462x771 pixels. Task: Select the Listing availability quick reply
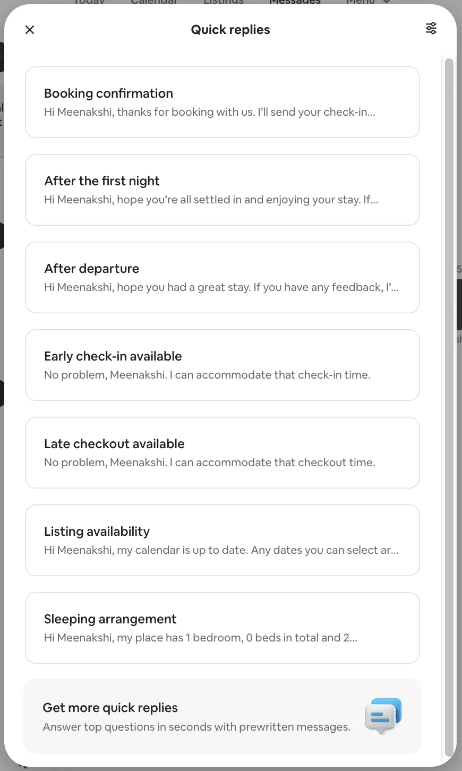click(222, 540)
